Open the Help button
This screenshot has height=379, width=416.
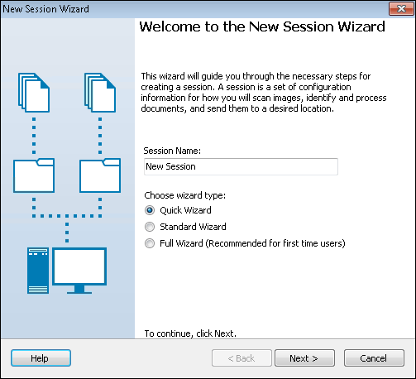pyautogui.click(x=41, y=358)
